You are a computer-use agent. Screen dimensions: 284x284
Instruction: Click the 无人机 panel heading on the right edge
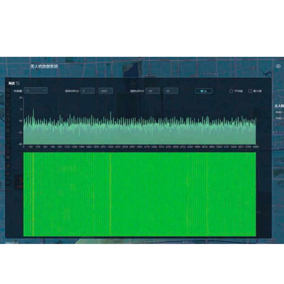pos(279,106)
